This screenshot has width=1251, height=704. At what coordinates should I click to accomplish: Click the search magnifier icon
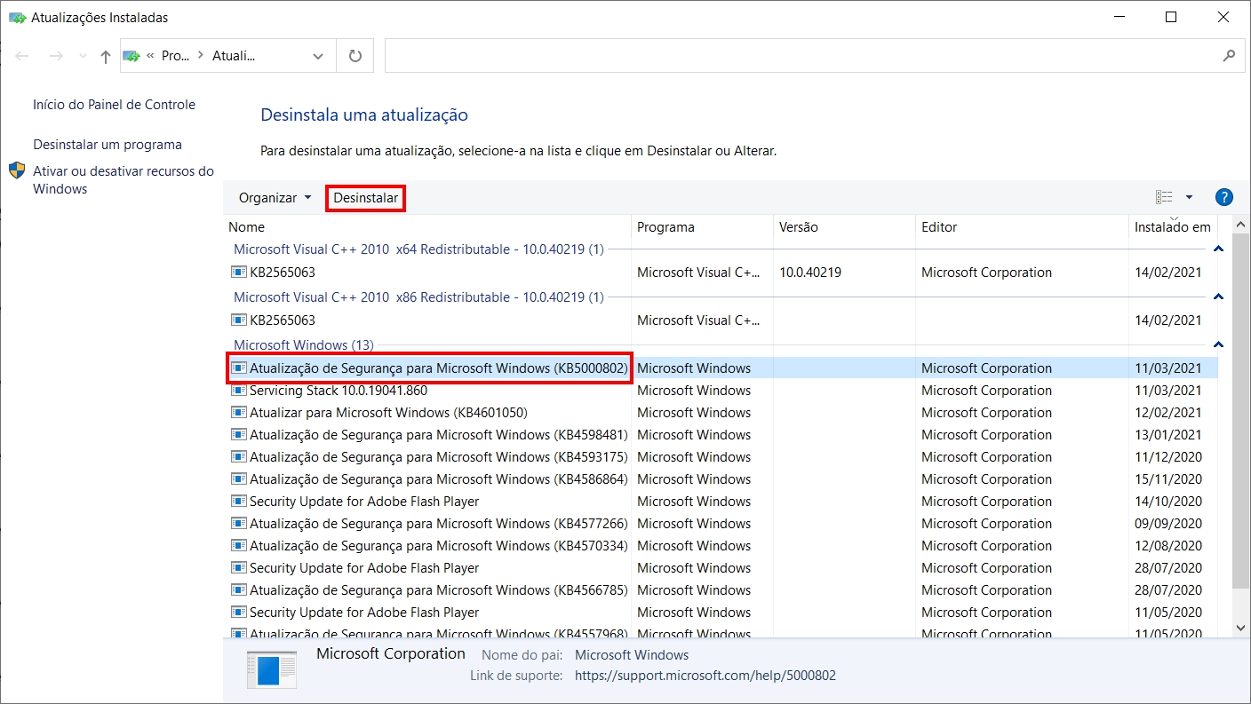pyautogui.click(x=1229, y=55)
